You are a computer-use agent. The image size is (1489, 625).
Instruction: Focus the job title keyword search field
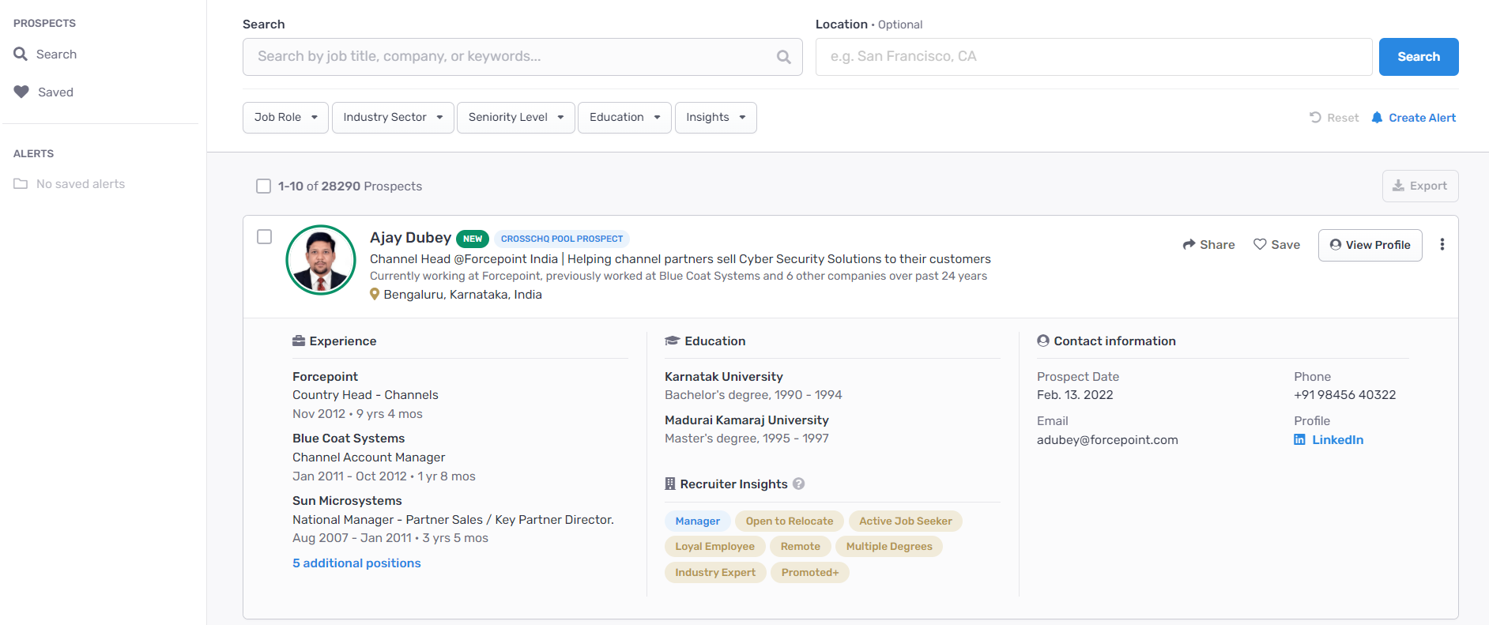point(522,57)
